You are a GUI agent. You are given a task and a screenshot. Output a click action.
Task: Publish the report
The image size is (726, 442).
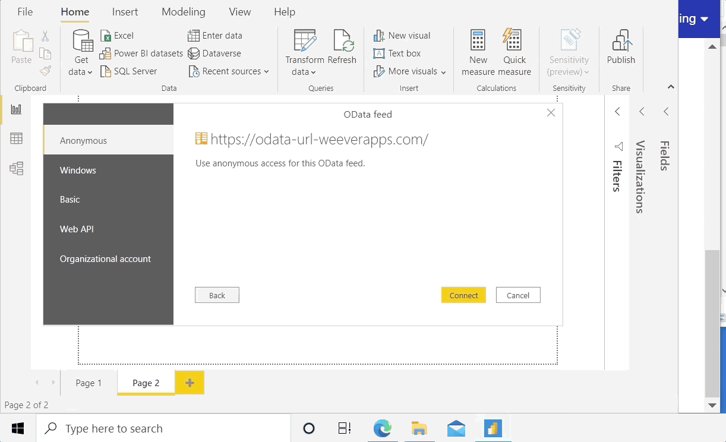(x=621, y=47)
